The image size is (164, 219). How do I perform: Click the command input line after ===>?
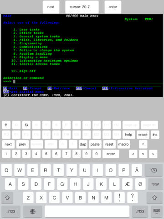[x=87, y=82]
